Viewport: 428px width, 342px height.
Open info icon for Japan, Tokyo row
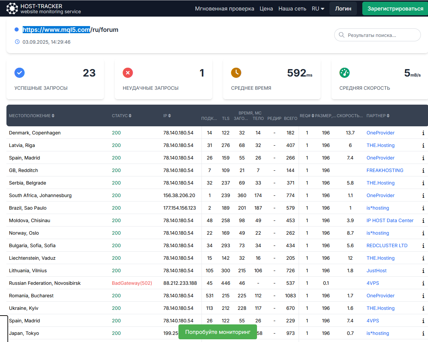click(x=423, y=333)
